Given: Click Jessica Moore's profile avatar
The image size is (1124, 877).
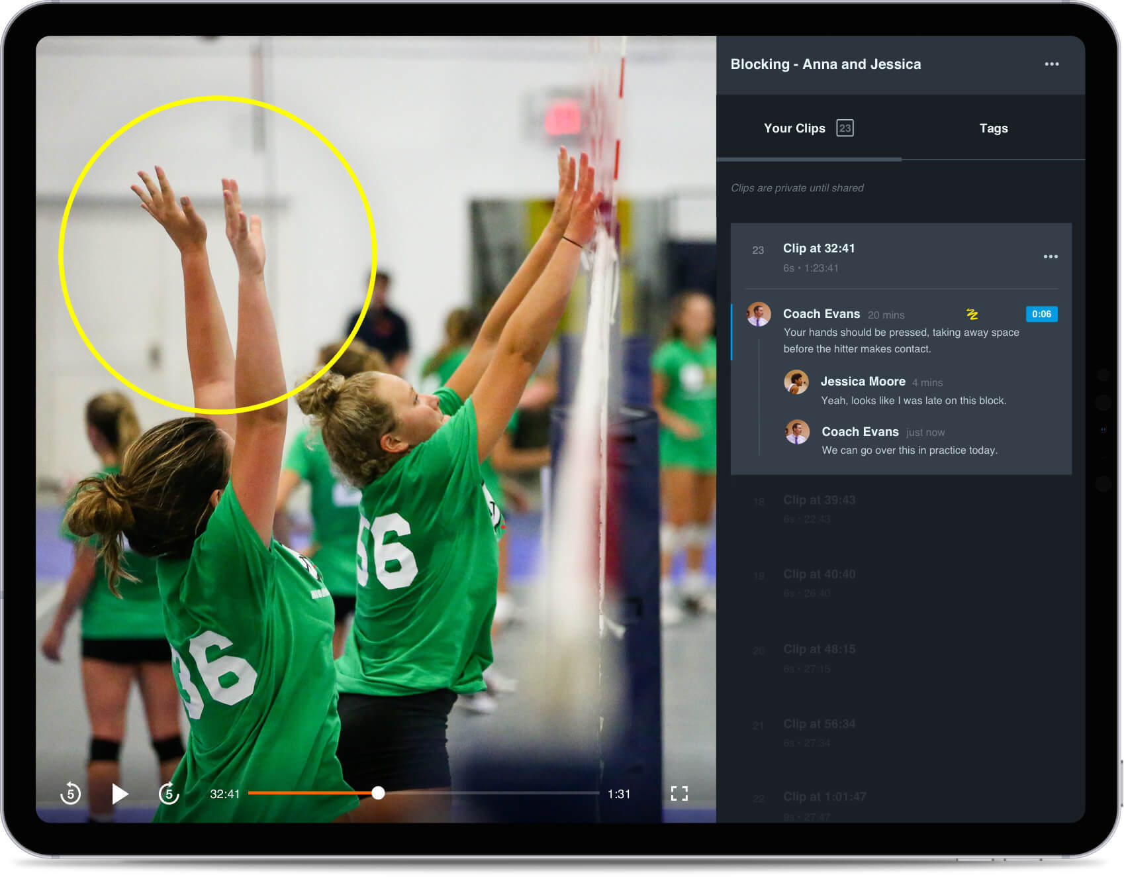Looking at the screenshot, I should (x=797, y=382).
